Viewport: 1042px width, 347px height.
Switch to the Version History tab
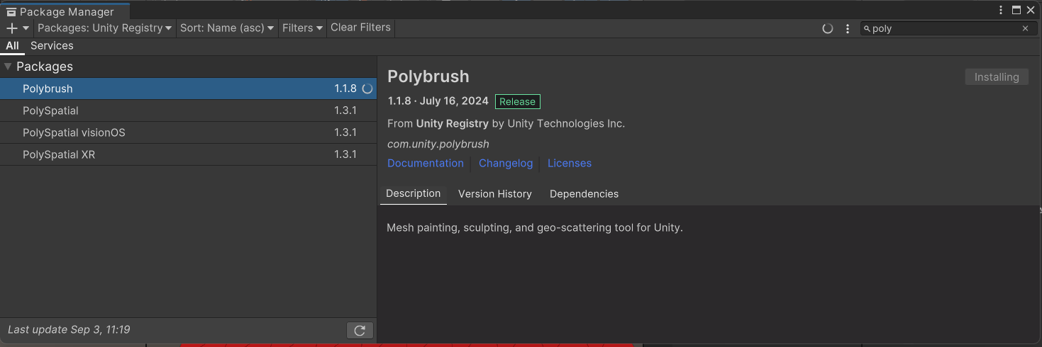(x=495, y=194)
